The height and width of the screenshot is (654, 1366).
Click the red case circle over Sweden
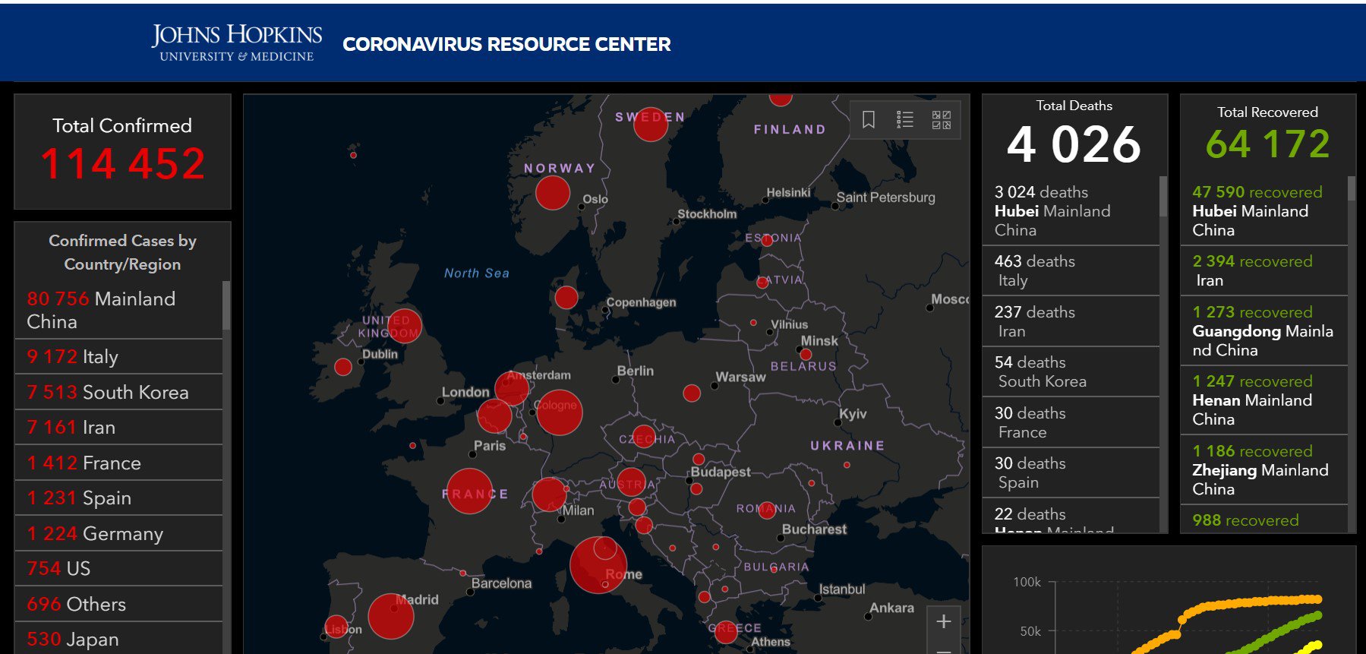pyautogui.click(x=651, y=124)
